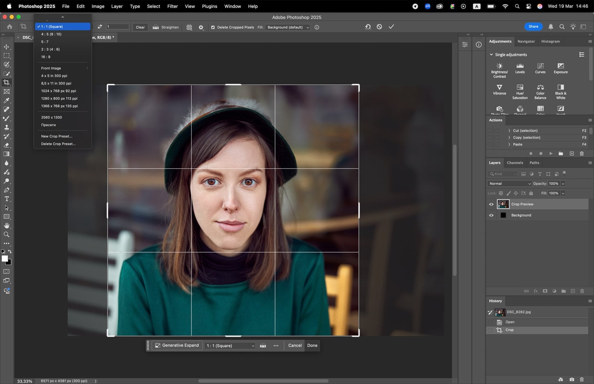Select the Type tool
This screenshot has height=384, width=594.
click(6, 199)
